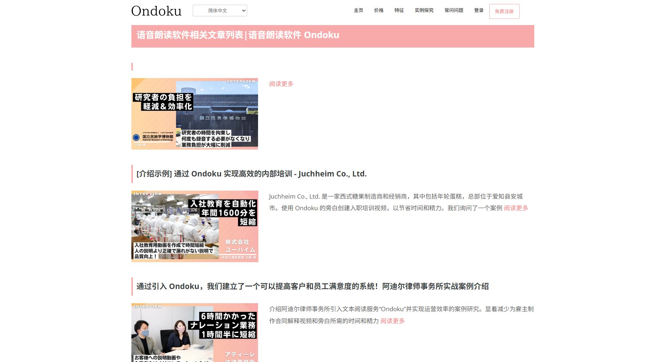Open the 价格 pricing page
The height and width of the screenshot is (362, 670).
point(379,11)
